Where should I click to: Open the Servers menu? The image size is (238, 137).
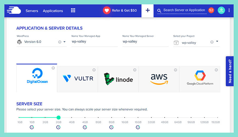[x=32, y=11]
